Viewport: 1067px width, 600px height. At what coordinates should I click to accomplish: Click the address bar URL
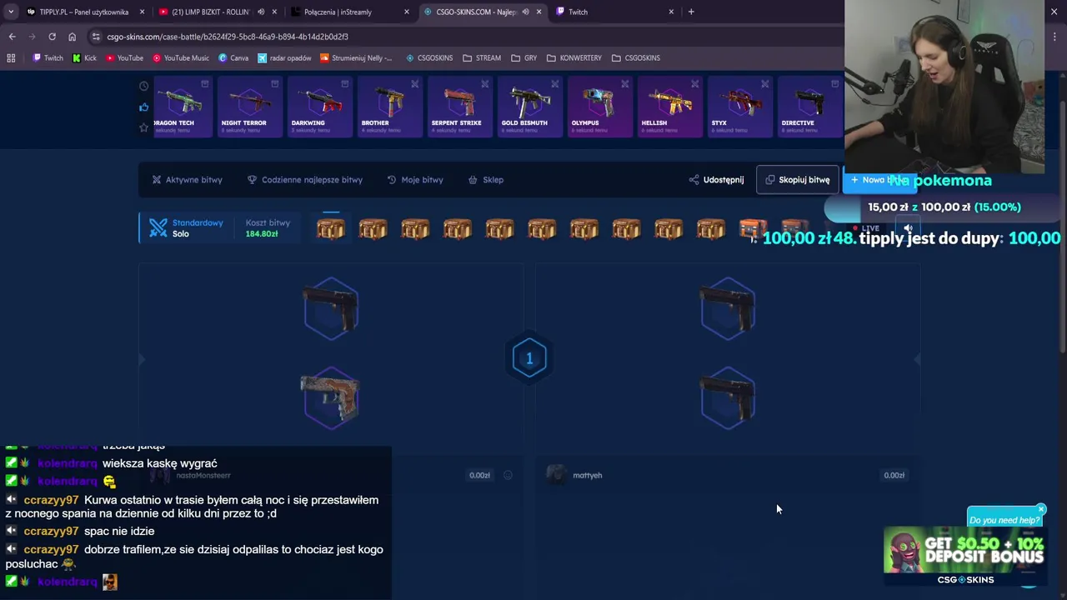coord(228,37)
